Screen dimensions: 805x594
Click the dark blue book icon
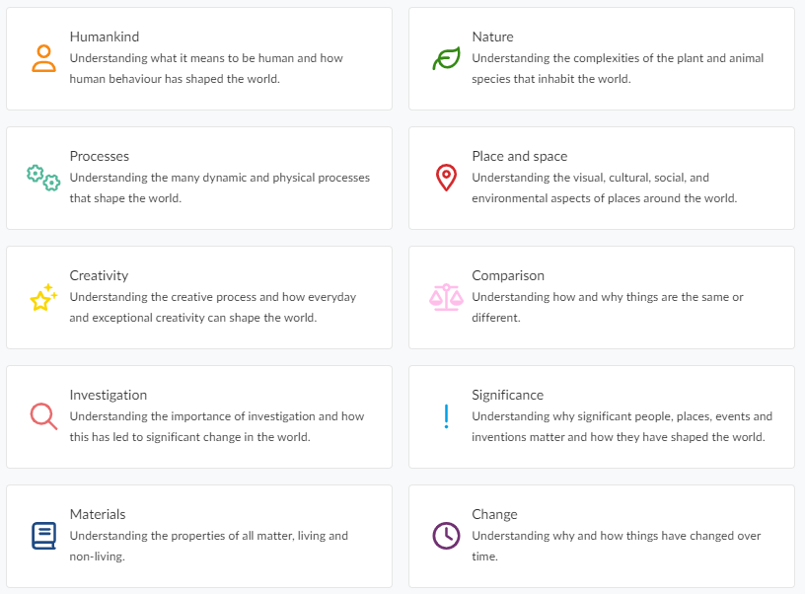pos(43,536)
